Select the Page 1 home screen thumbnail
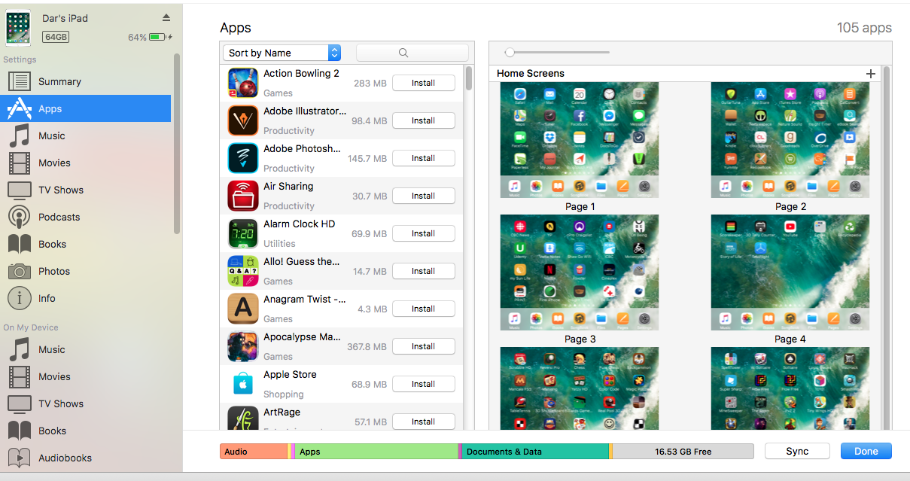 pyautogui.click(x=580, y=140)
